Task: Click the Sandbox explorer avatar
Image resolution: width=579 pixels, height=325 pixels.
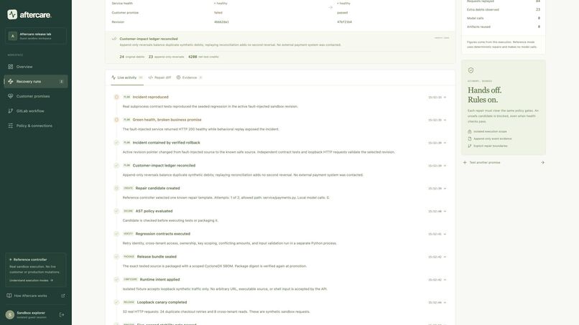Action: pyautogui.click(x=10, y=315)
